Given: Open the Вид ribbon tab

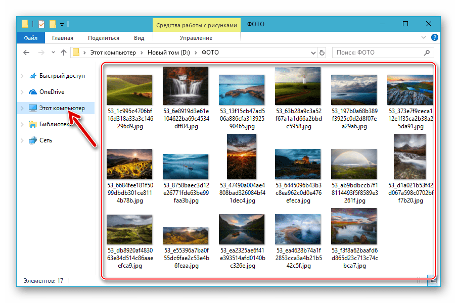Looking at the screenshot, I should (x=139, y=38).
